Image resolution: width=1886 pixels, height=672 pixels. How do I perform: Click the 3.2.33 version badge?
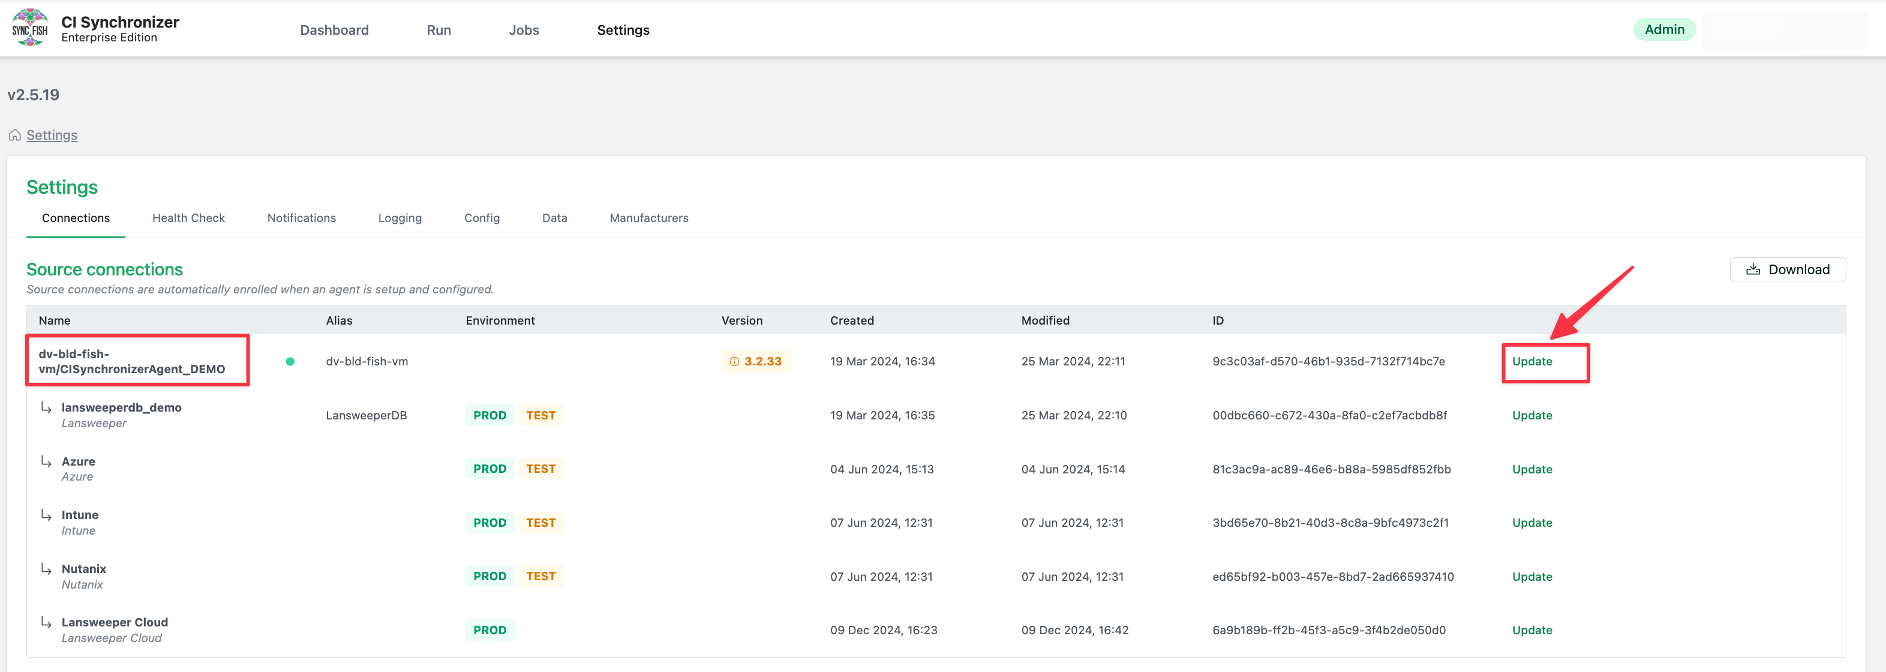pyautogui.click(x=756, y=362)
